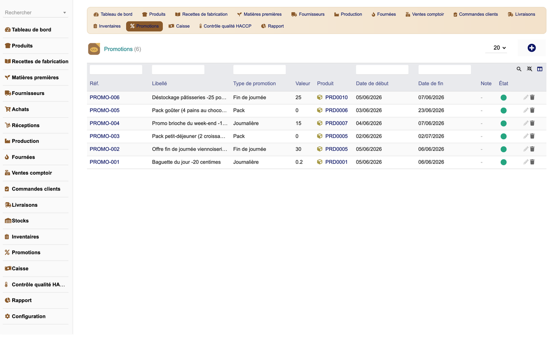Open the column selector icon
Image resolution: width=559 pixels, height=345 pixels.
click(540, 69)
